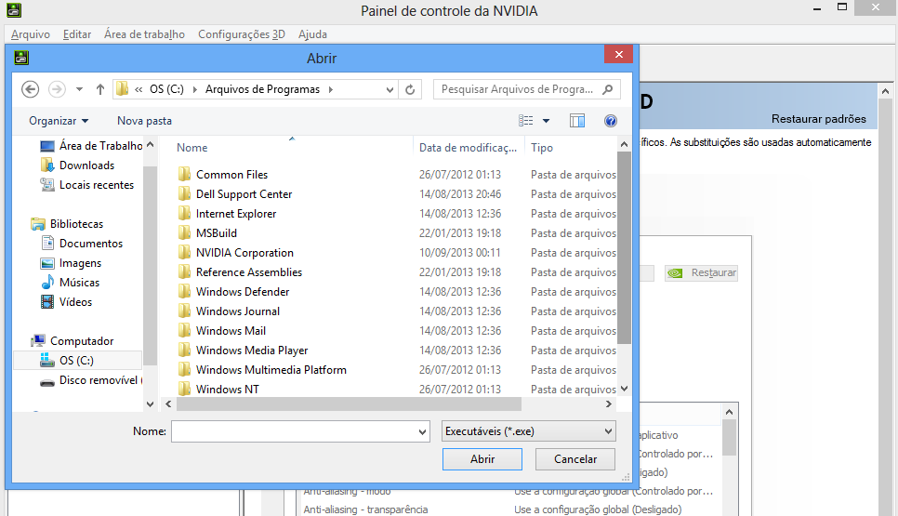Open the Executáveis (*.exe) file type dropdown

(x=528, y=431)
